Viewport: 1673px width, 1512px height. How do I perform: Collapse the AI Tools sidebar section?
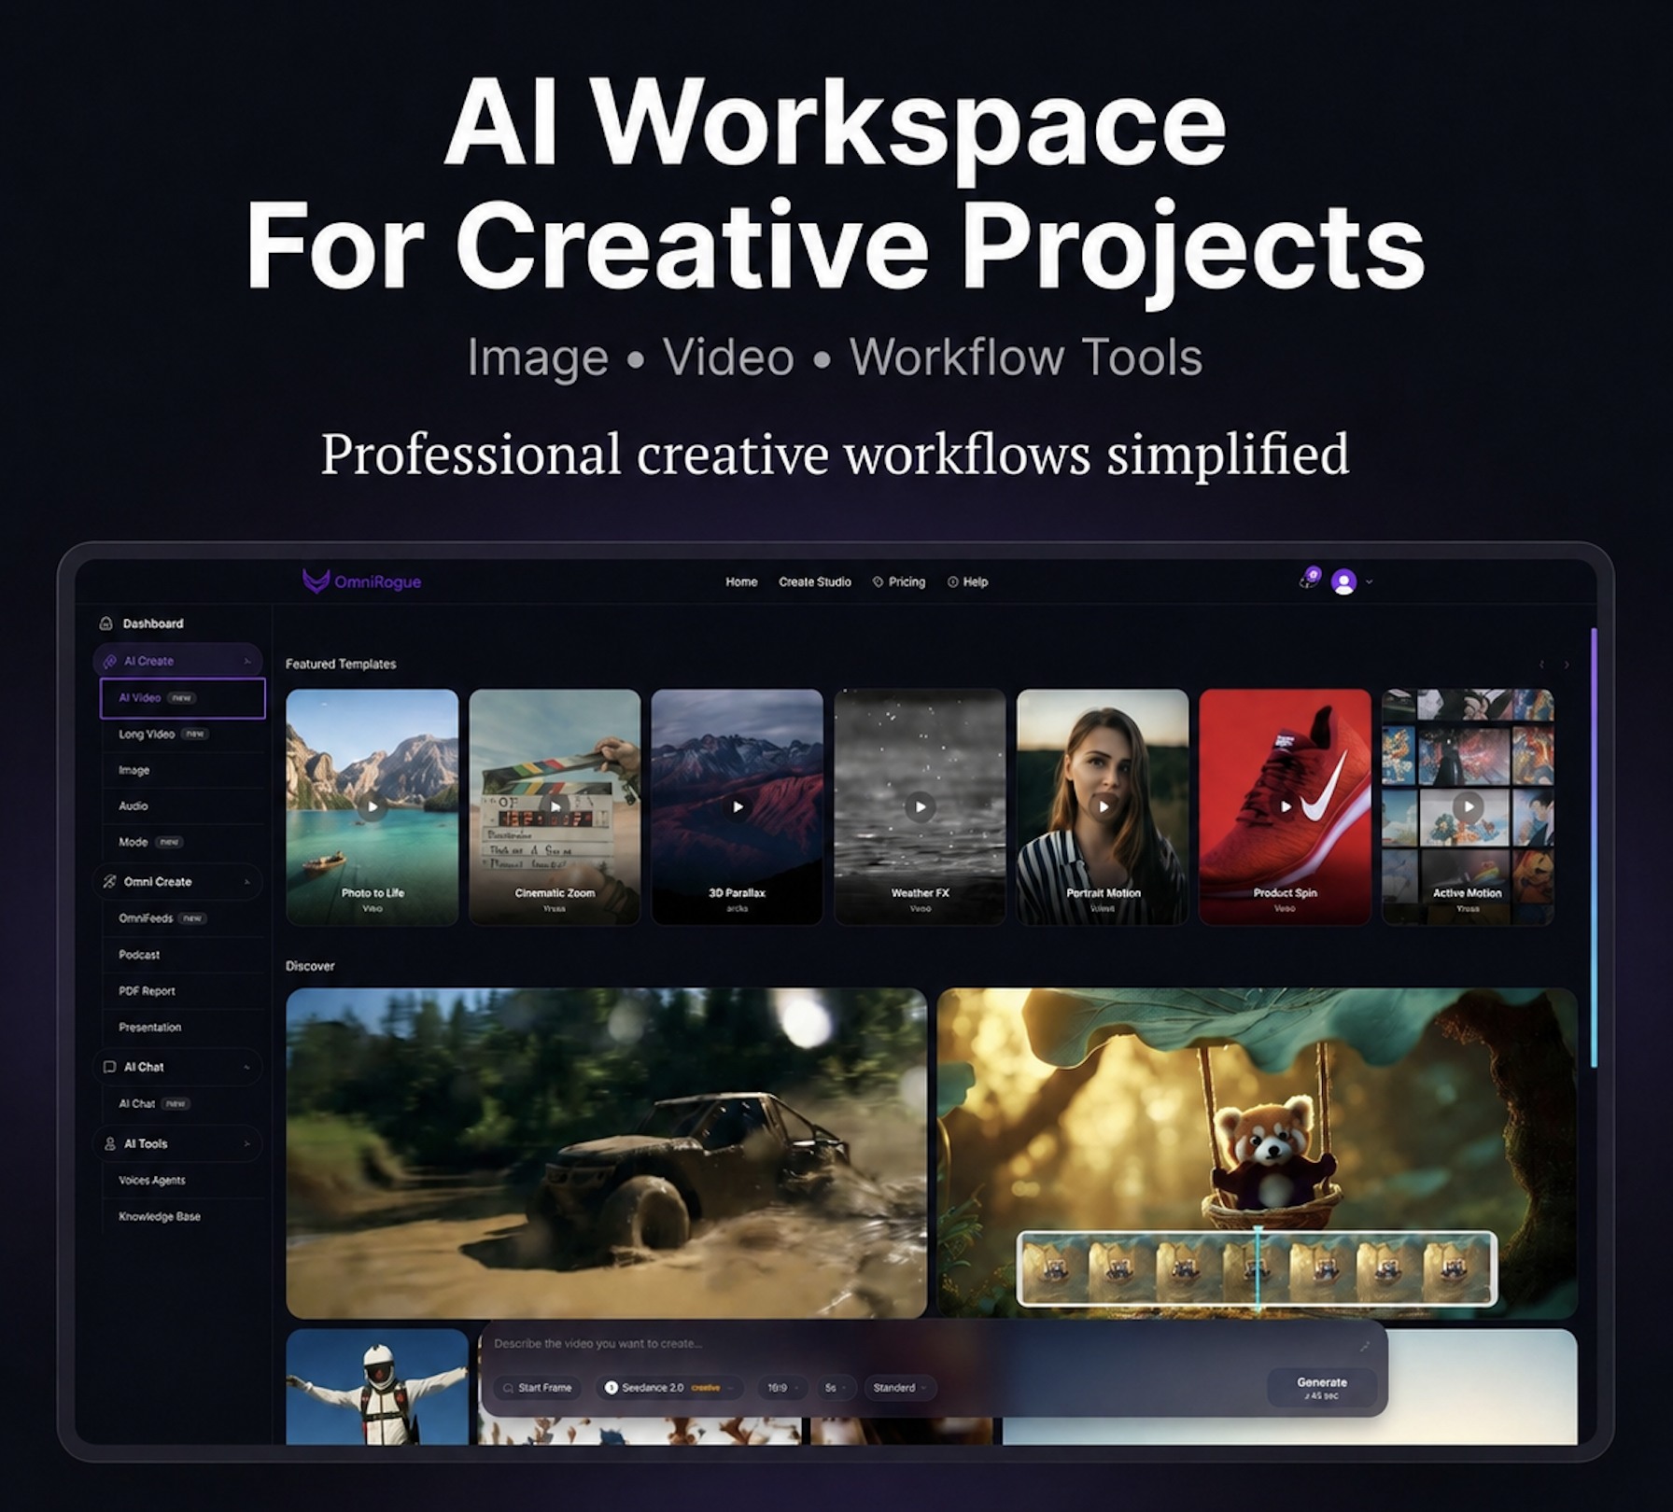pos(246,1143)
